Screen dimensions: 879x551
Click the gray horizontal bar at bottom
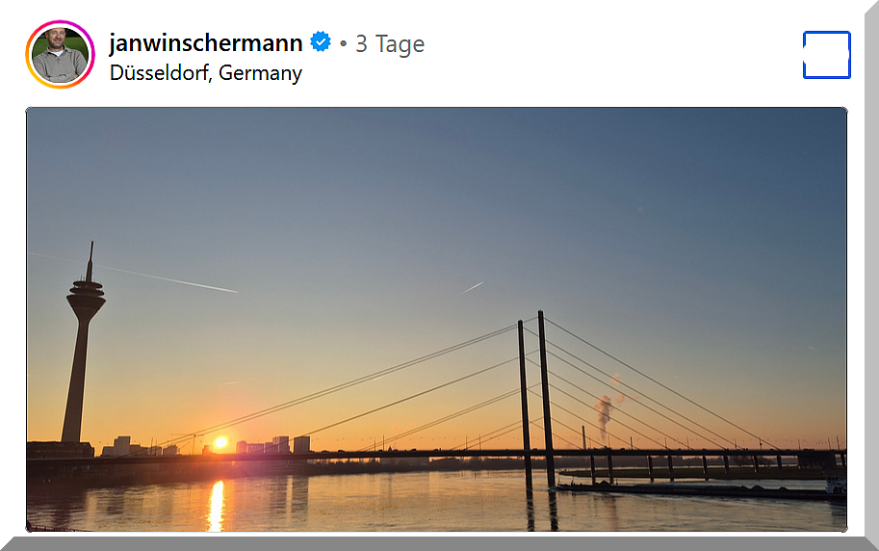click(x=439, y=543)
